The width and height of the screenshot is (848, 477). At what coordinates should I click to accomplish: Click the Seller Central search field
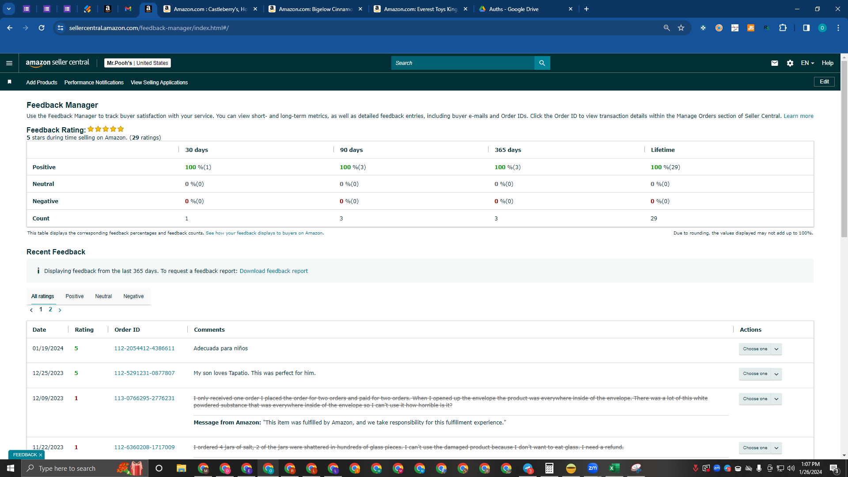[462, 63]
